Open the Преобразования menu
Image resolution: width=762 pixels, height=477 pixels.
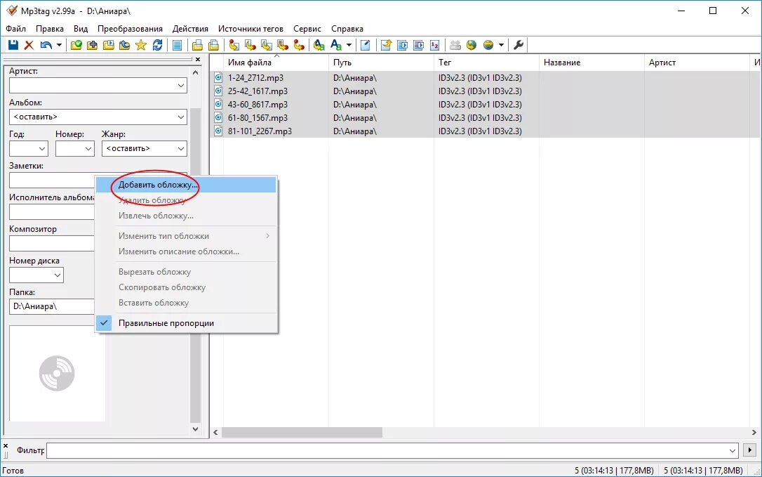(130, 29)
